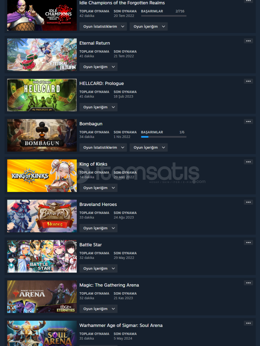Open the Magic: The Gathering Arena title link
This screenshot has width=260, height=346.
[x=109, y=285]
